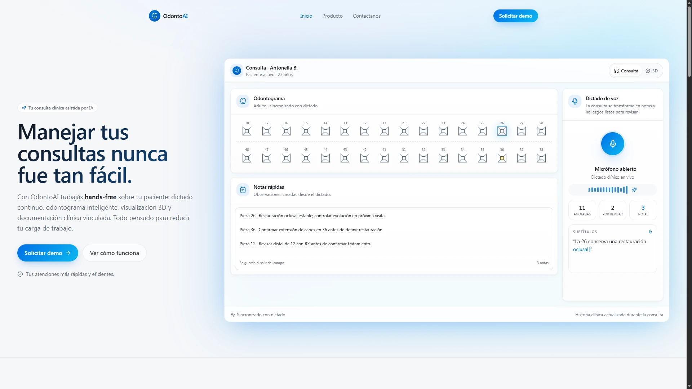Select yellow-marked tooth 36 in the lower row
Image resolution: width=692 pixels, height=389 pixels.
[x=502, y=158]
